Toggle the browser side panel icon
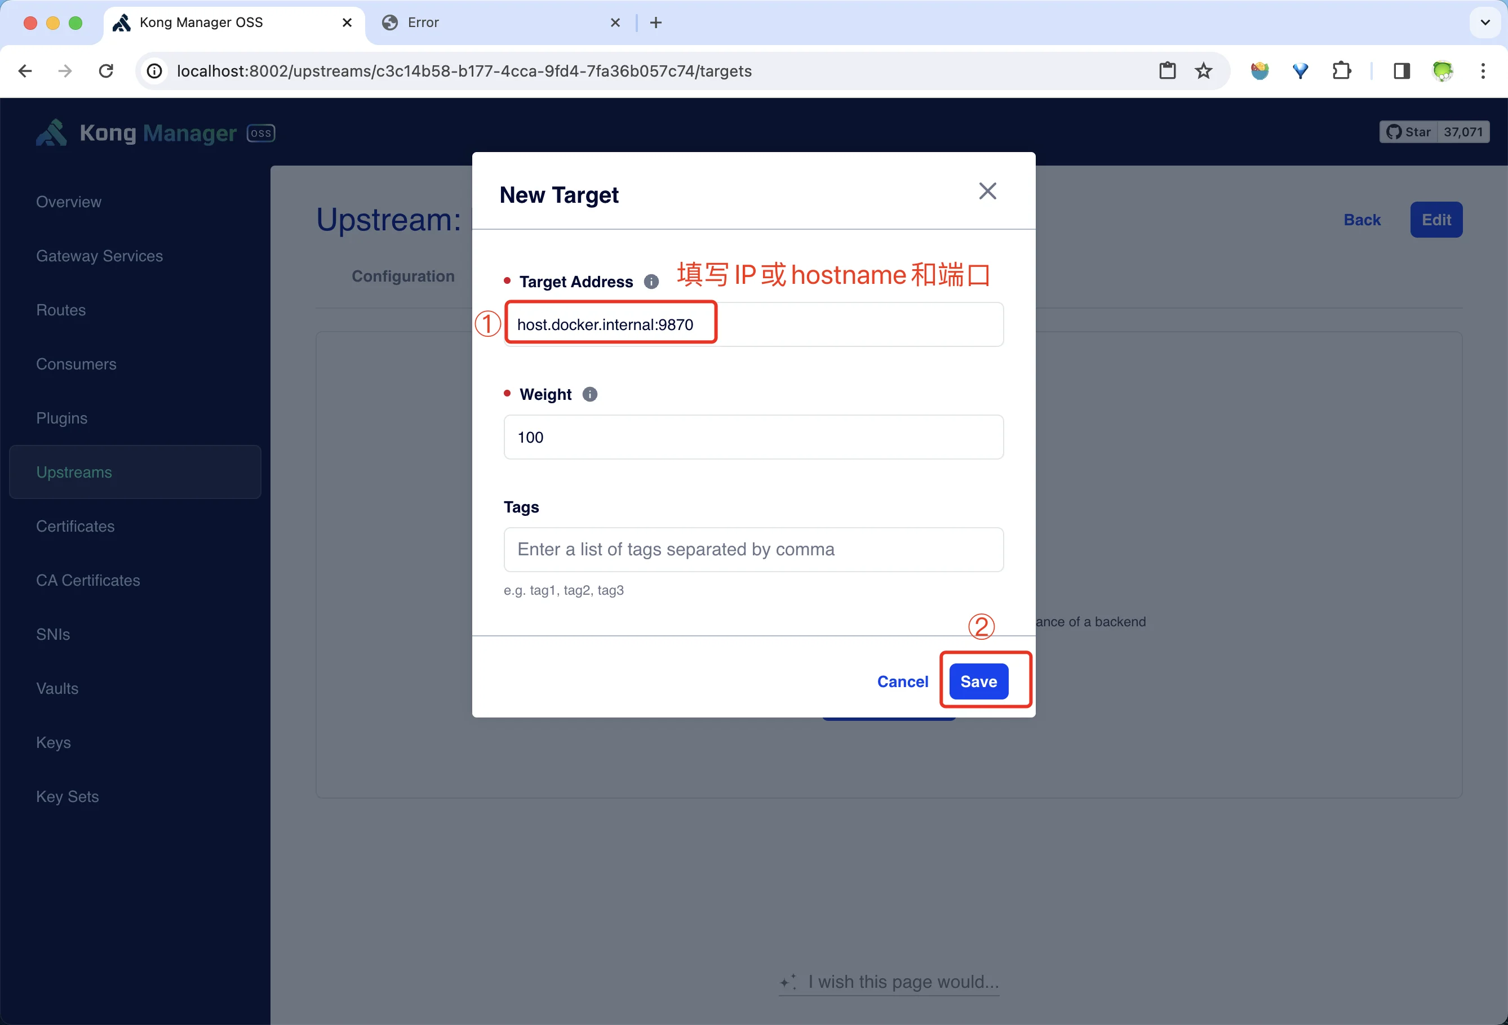This screenshot has width=1508, height=1025. pyautogui.click(x=1401, y=70)
